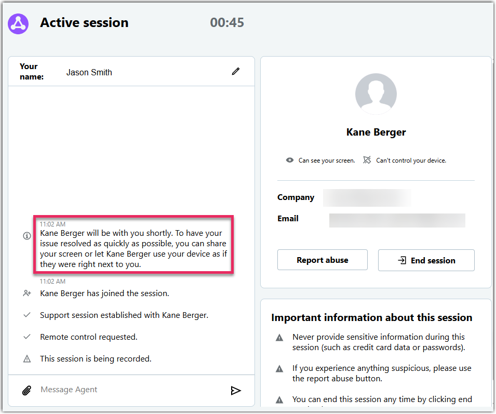Click the End session button
The image size is (496, 414).
pos(426,260)
